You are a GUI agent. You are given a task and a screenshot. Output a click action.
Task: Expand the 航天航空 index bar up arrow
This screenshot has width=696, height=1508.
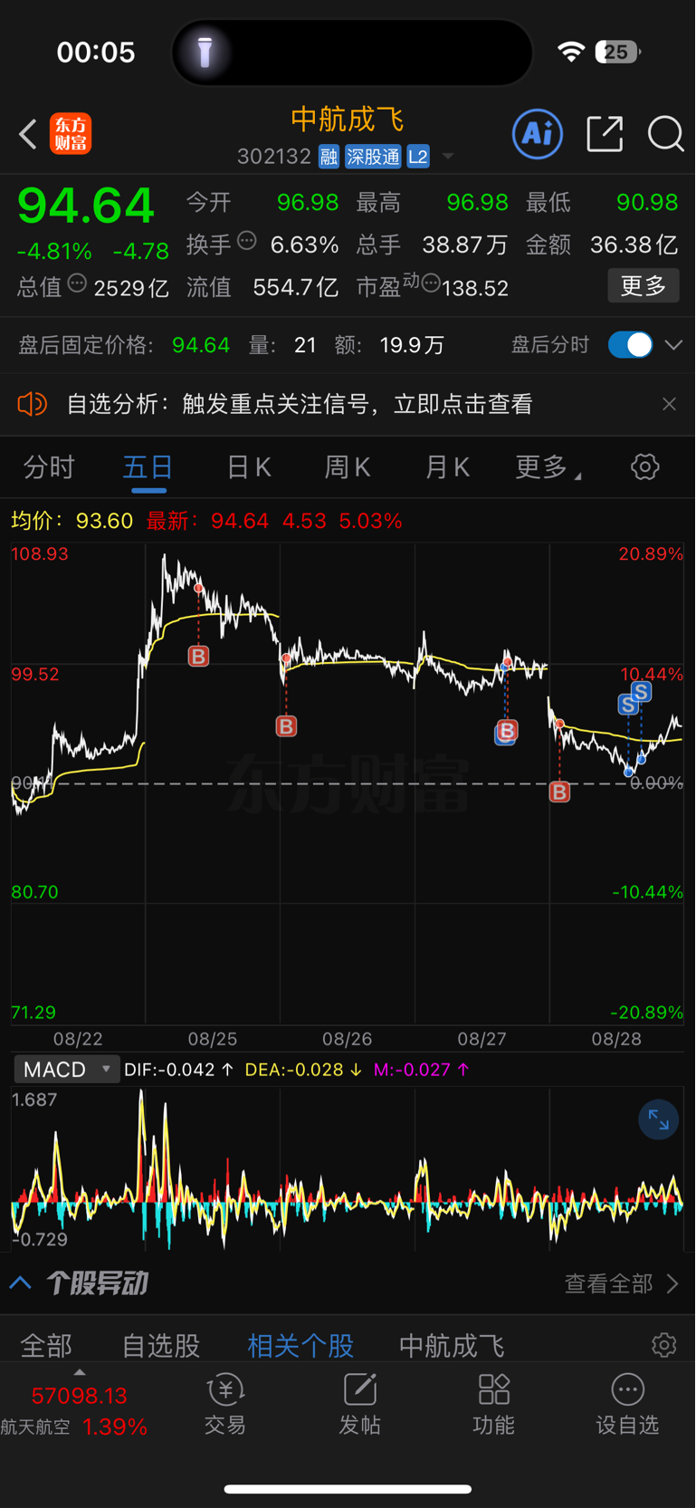tap(80, 1373)
